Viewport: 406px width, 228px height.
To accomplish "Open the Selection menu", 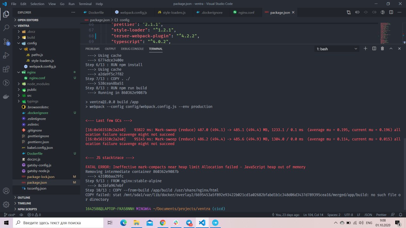I will 37,4.
